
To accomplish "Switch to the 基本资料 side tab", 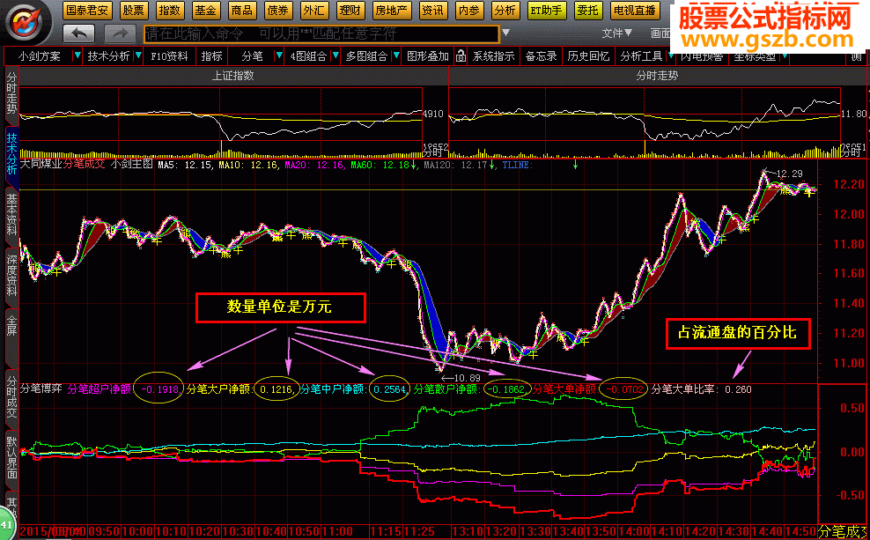I will (11, 216).
